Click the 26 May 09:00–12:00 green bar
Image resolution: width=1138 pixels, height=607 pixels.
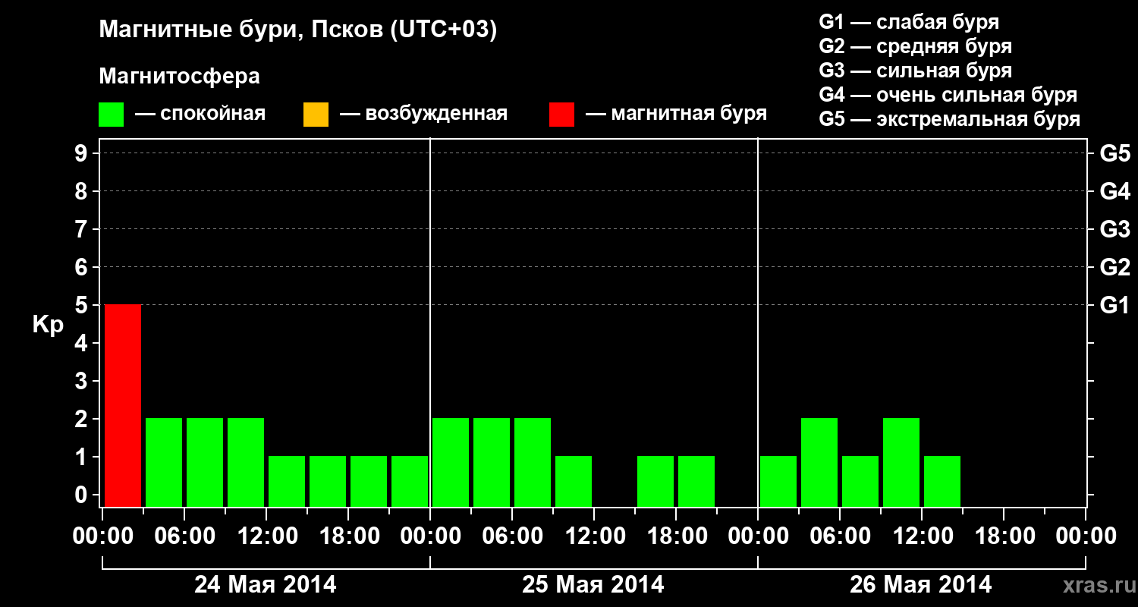click(x=901, y=463)
